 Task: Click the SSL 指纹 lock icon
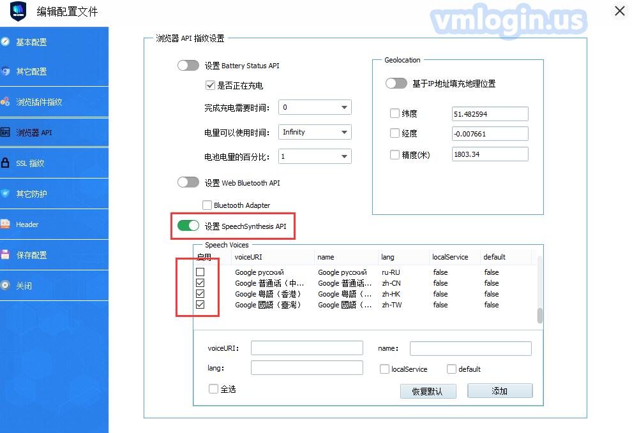[6, 163]
